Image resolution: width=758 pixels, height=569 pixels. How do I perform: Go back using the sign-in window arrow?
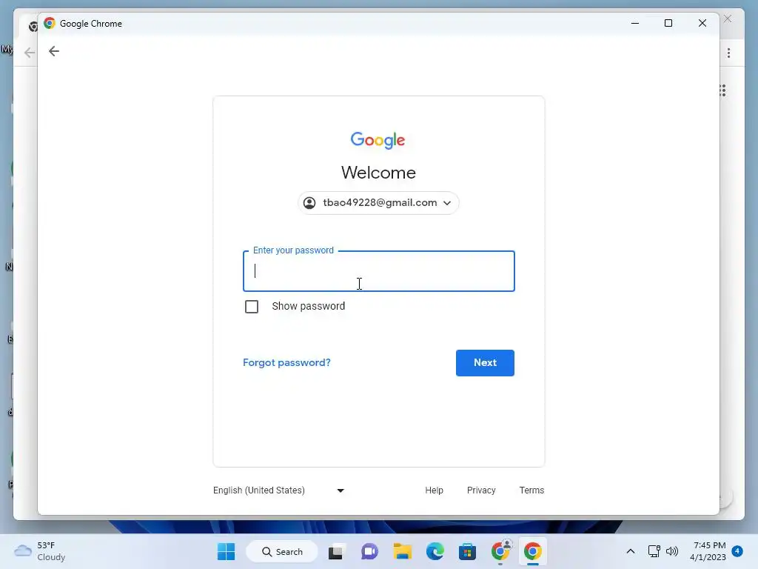pyautogui.click(x=53, y=51)
